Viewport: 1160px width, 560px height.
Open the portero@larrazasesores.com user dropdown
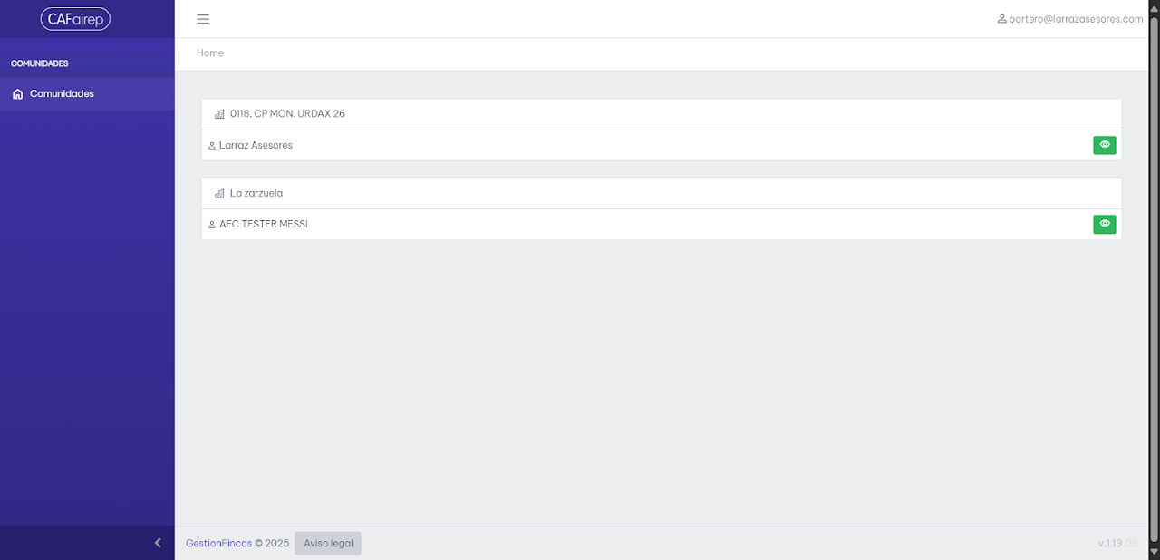tap(1070, 19)
